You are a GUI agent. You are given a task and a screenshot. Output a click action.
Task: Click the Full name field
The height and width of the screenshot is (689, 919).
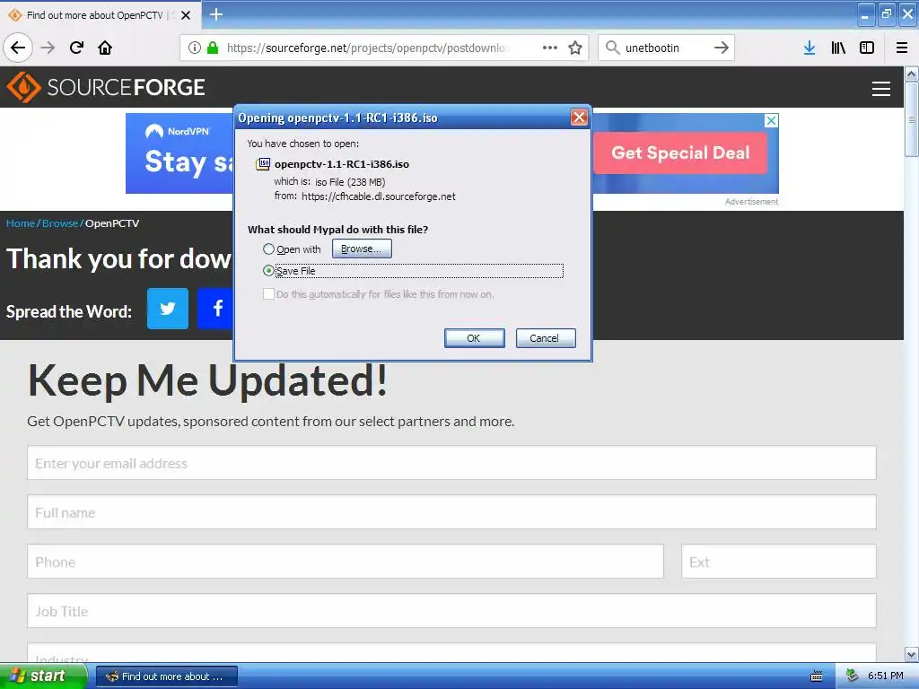coord(451,512)
